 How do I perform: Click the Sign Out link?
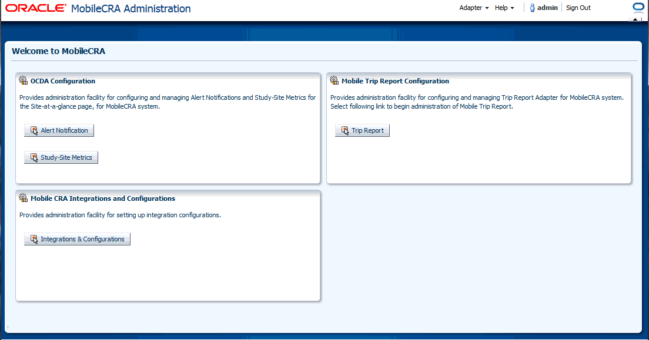point(578,8)
